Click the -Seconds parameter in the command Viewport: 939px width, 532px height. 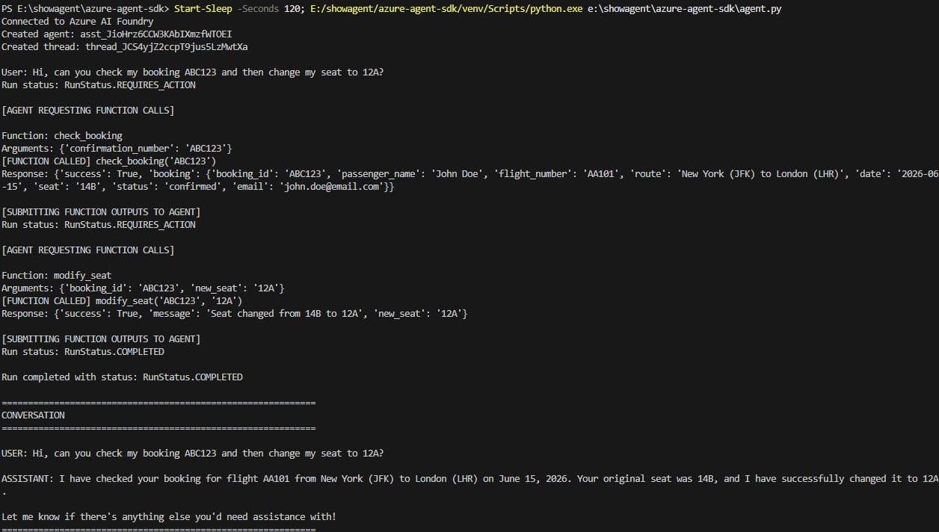click(258, 9)
